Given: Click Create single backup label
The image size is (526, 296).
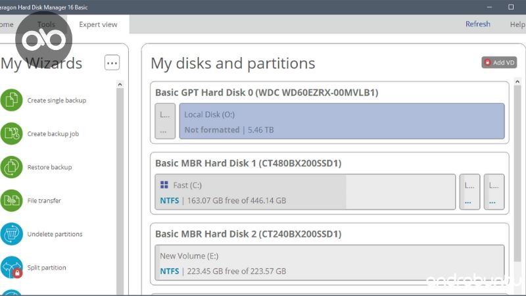Looking at the screenshot, I should click(x=57, y=101).
